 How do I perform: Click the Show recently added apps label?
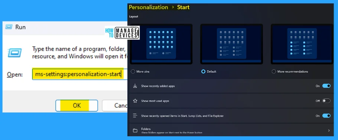tap(158, 86)
